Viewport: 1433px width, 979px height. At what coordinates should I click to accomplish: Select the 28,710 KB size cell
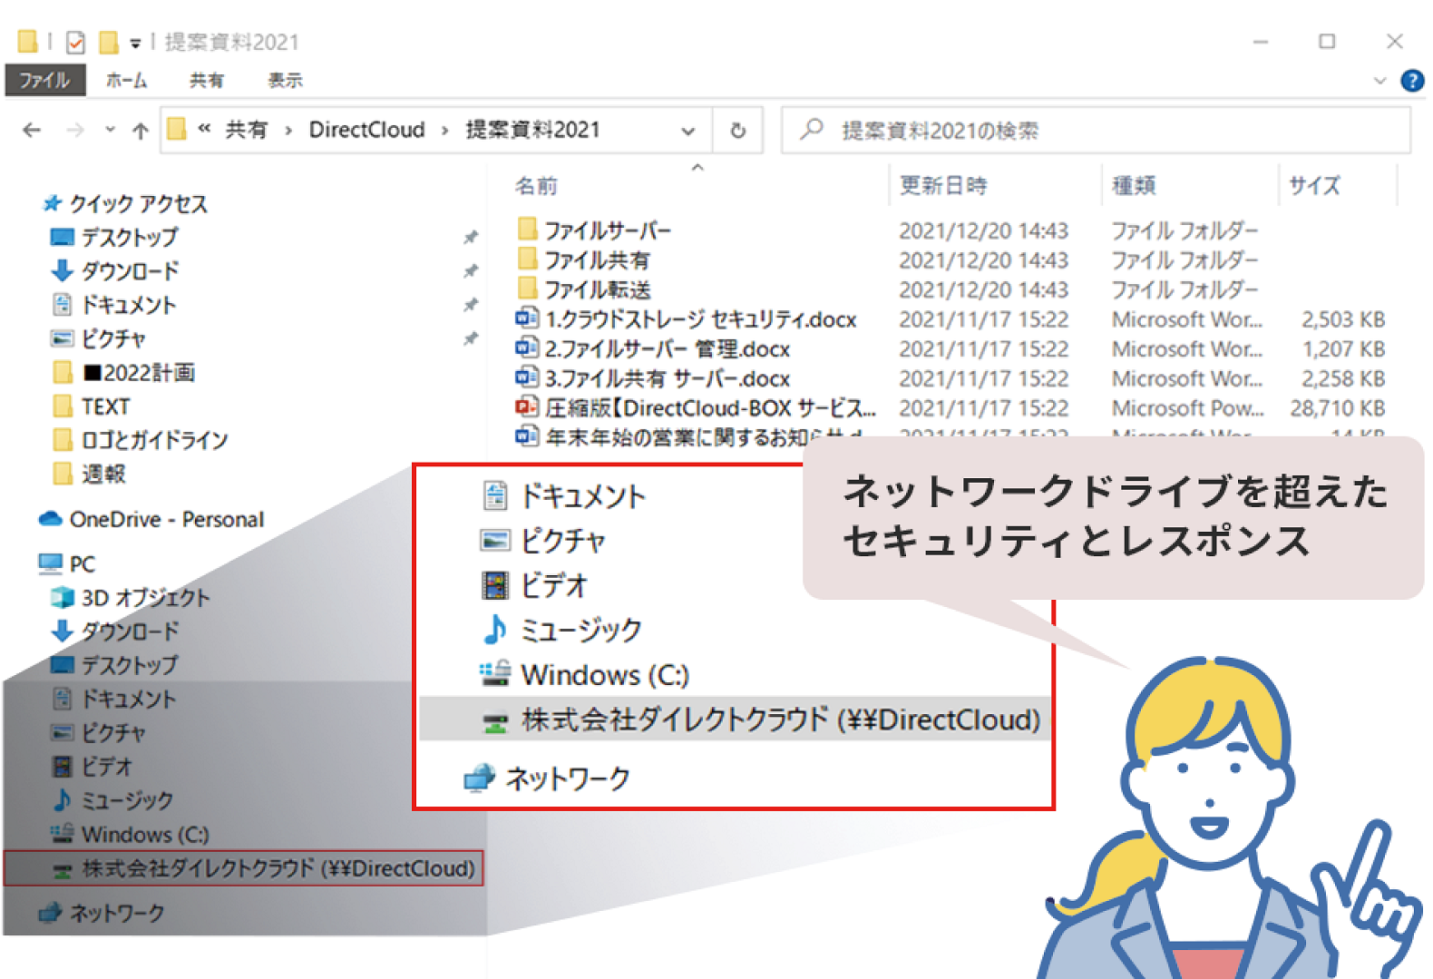click(x=1338, y=408)
